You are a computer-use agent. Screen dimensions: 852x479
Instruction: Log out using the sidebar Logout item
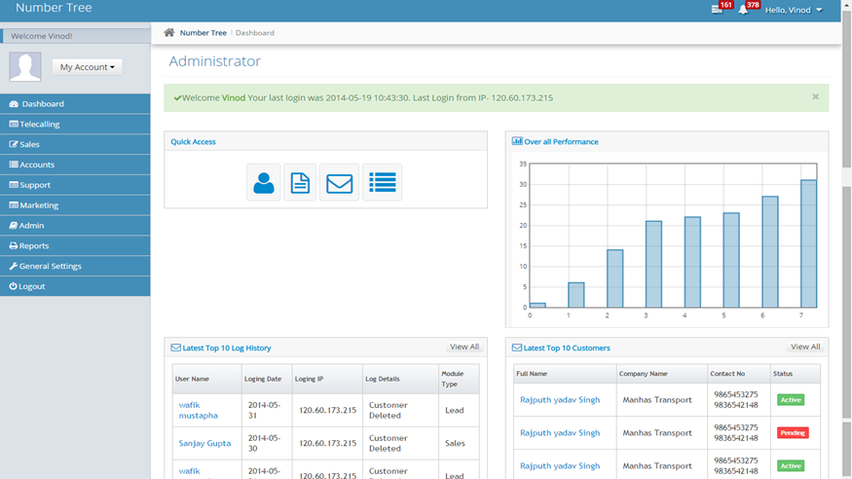point(76,286)
